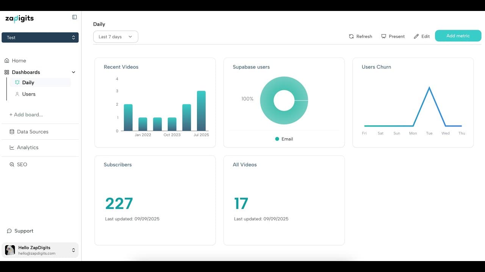The image size is (485, 272).
Task: Open the Daily dashboard
Action: pyautogui.click(x=28, y=82)
